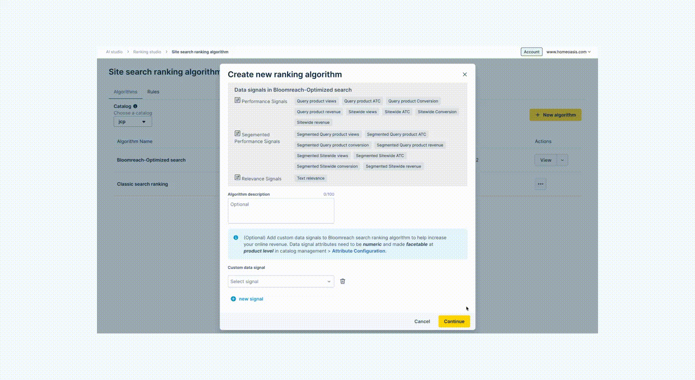Click the Catalog info icon
Image resolution: width=695 pixels, height=380 pixels.
(x=135, y=106)
